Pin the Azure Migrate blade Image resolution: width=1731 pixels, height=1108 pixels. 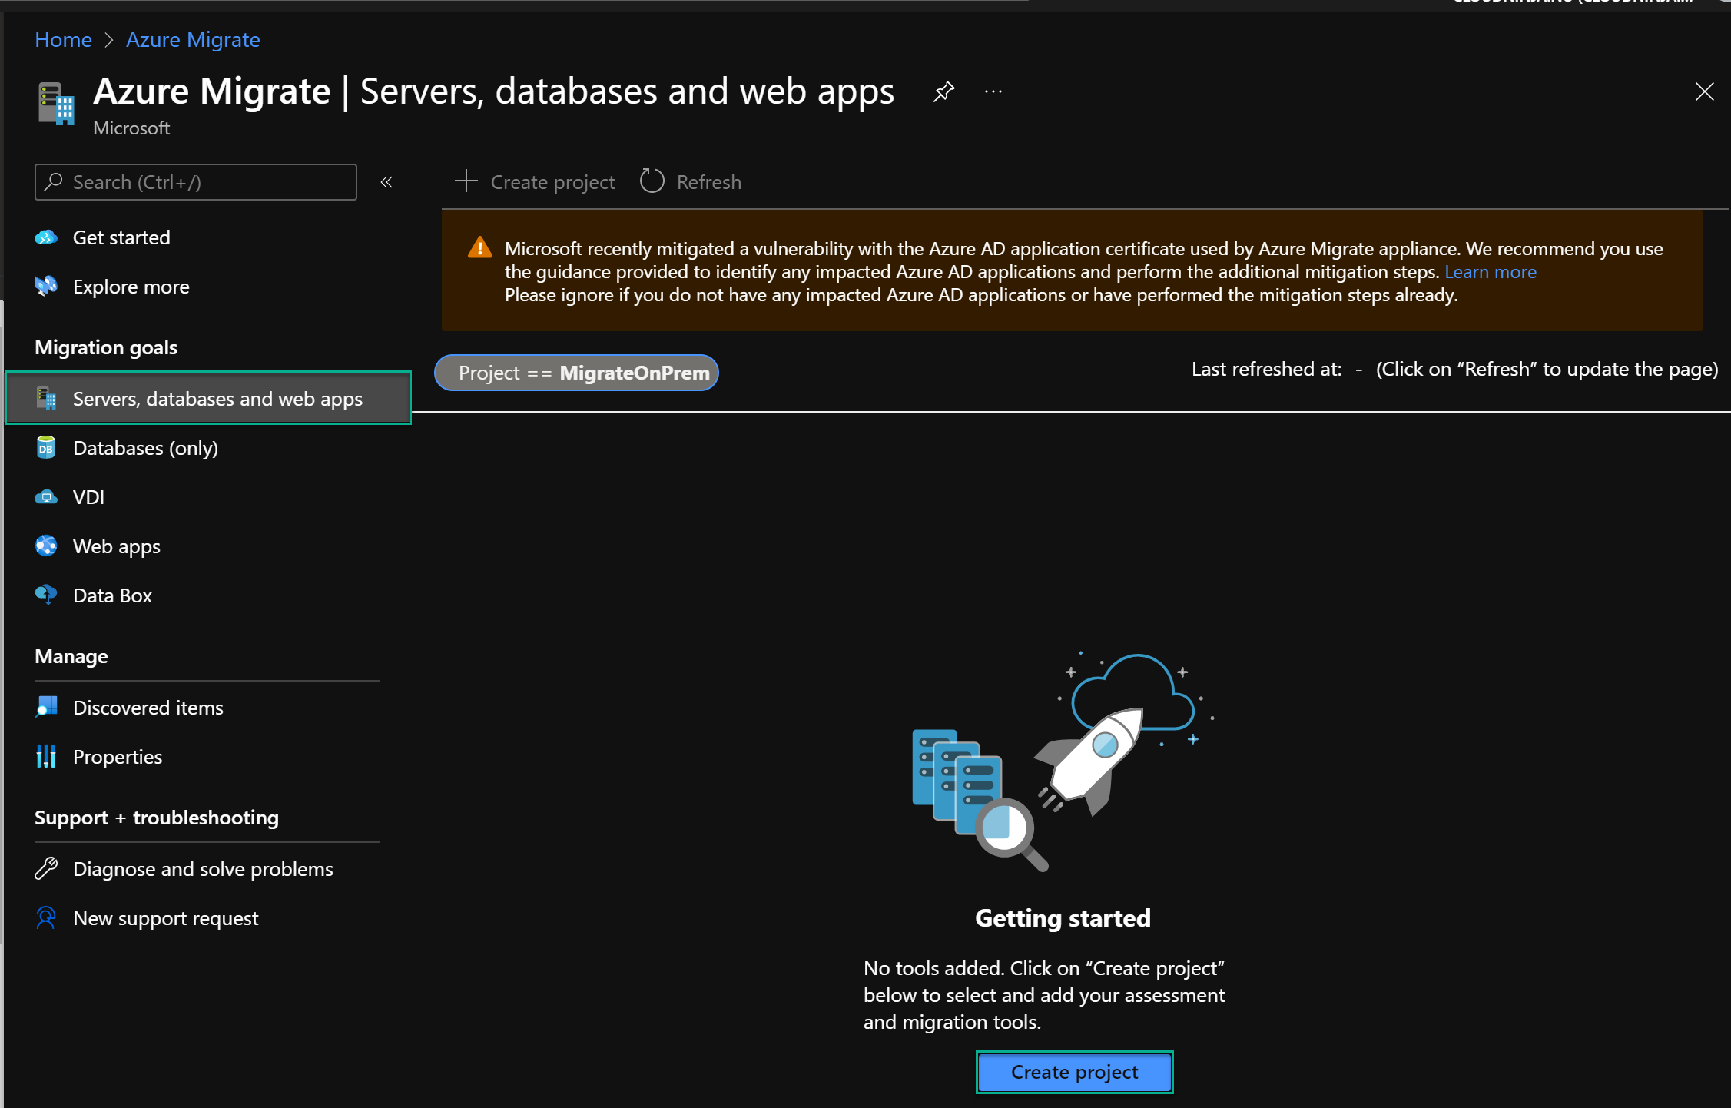943,91
